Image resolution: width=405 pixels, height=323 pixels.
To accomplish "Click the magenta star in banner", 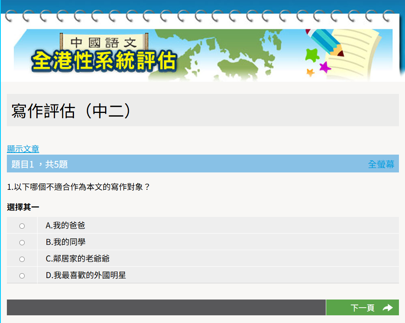I will click(x=325, y=67).
